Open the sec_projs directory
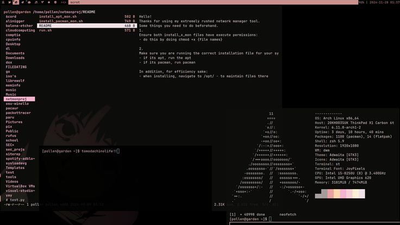The image size is (400, 225). (15, 150)
